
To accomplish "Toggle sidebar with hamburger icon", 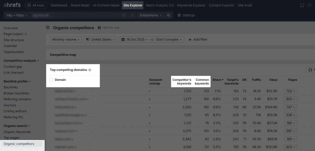I will pyautogui.click(x=48, y=28).
